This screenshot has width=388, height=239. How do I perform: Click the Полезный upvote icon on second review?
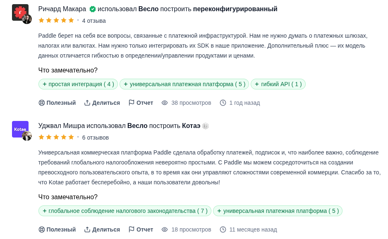pos(42,229)
